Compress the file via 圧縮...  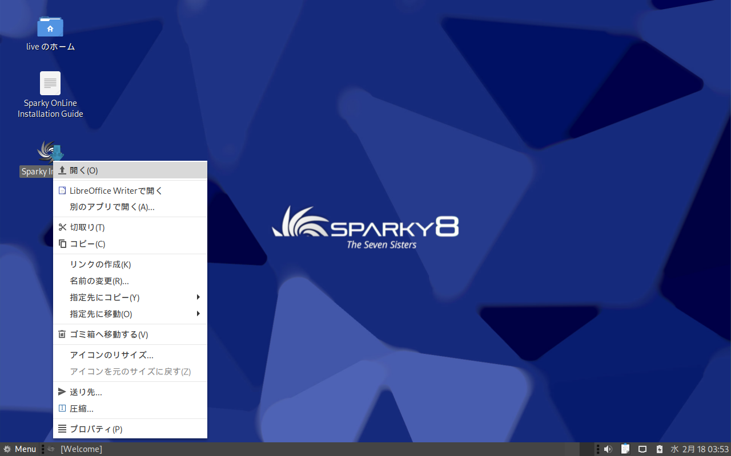pyautogui.click(x=130, y=409)
